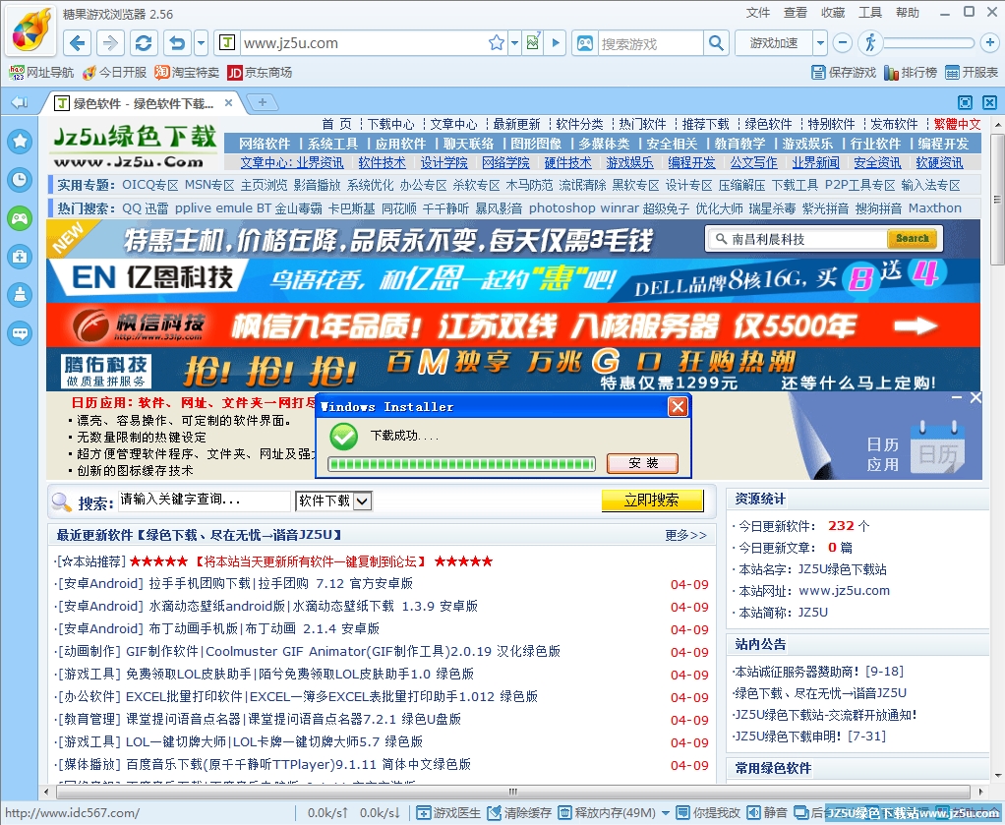Image resolution: width=1005 pixels, height=825 pixels.
Task: Bookmark this page with the star icon
Action: click(x=496, y=43)
